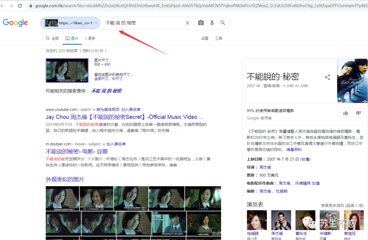Open 工具 options
The width and height of the screenshot is (368, 240).
pos(218,38)
